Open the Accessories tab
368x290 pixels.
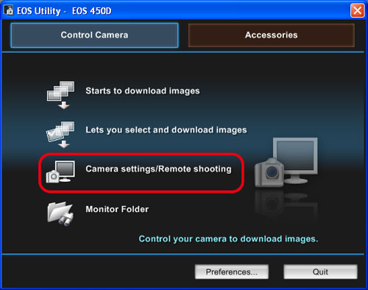pos(272,35)
